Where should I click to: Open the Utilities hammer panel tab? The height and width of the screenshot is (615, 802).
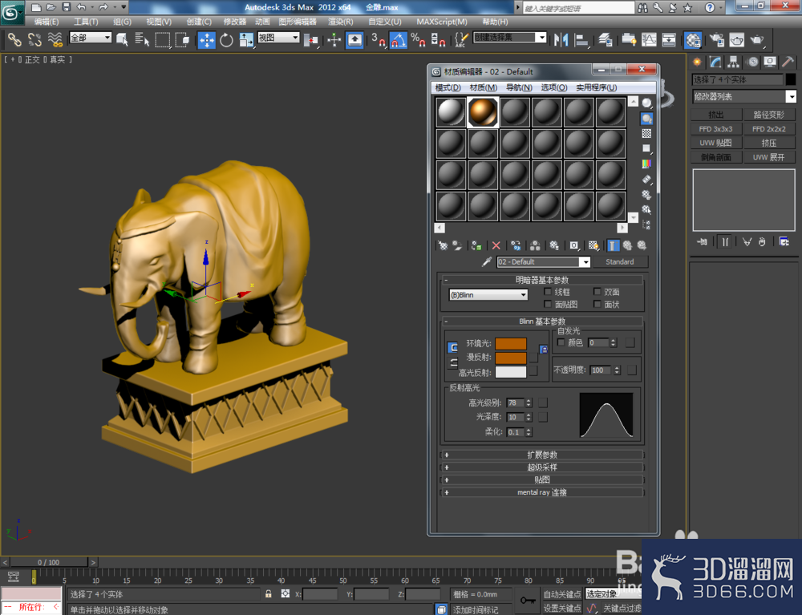pos(788,63)
